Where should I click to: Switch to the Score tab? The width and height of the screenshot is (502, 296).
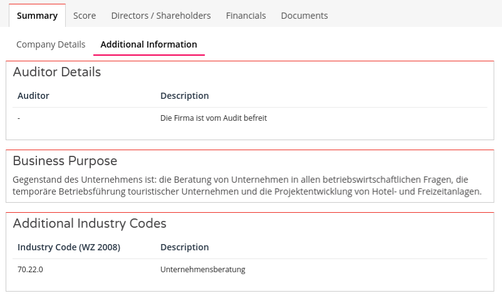click(x=85, y=16)
